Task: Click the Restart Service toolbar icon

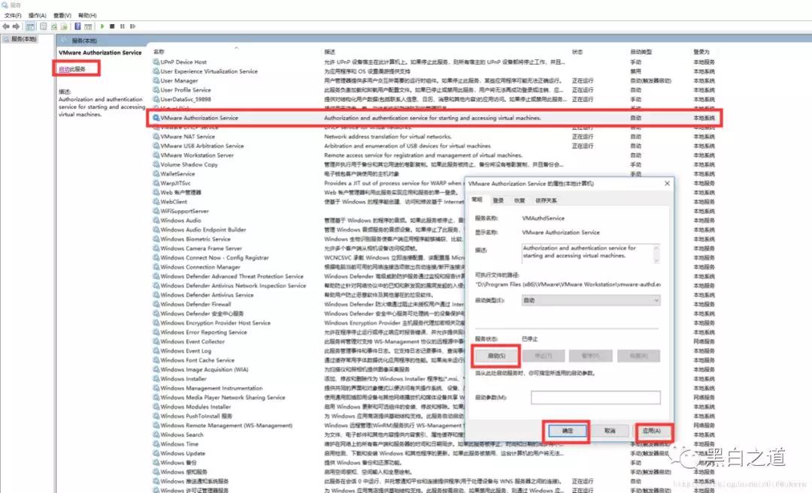Action: click(x=132, y=26)
